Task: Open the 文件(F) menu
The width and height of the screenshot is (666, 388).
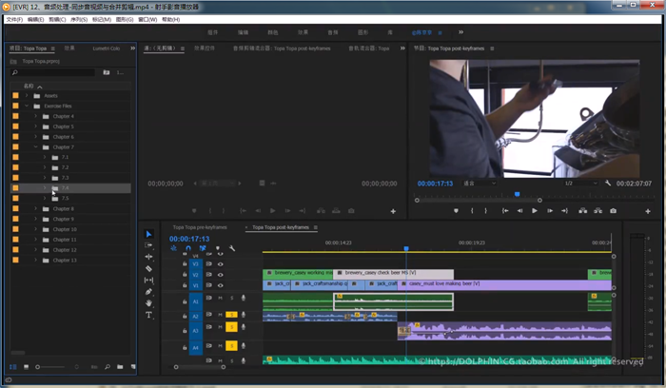Action: [x=14, y=20]
